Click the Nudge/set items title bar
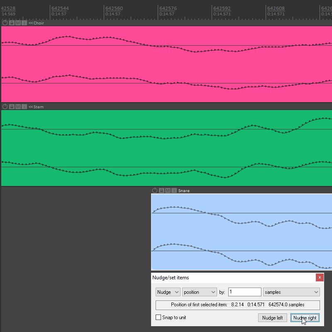Viewport: 332px width, 332px height. (233, 278)
